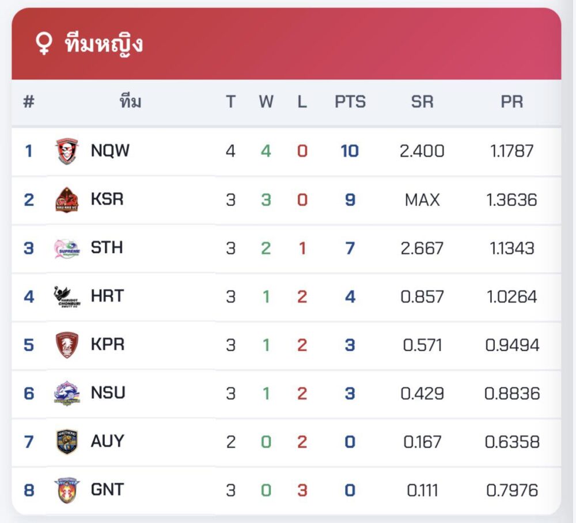Click the STH Supreme team logo
576x523 pixels.
click(x=67, y=248)
